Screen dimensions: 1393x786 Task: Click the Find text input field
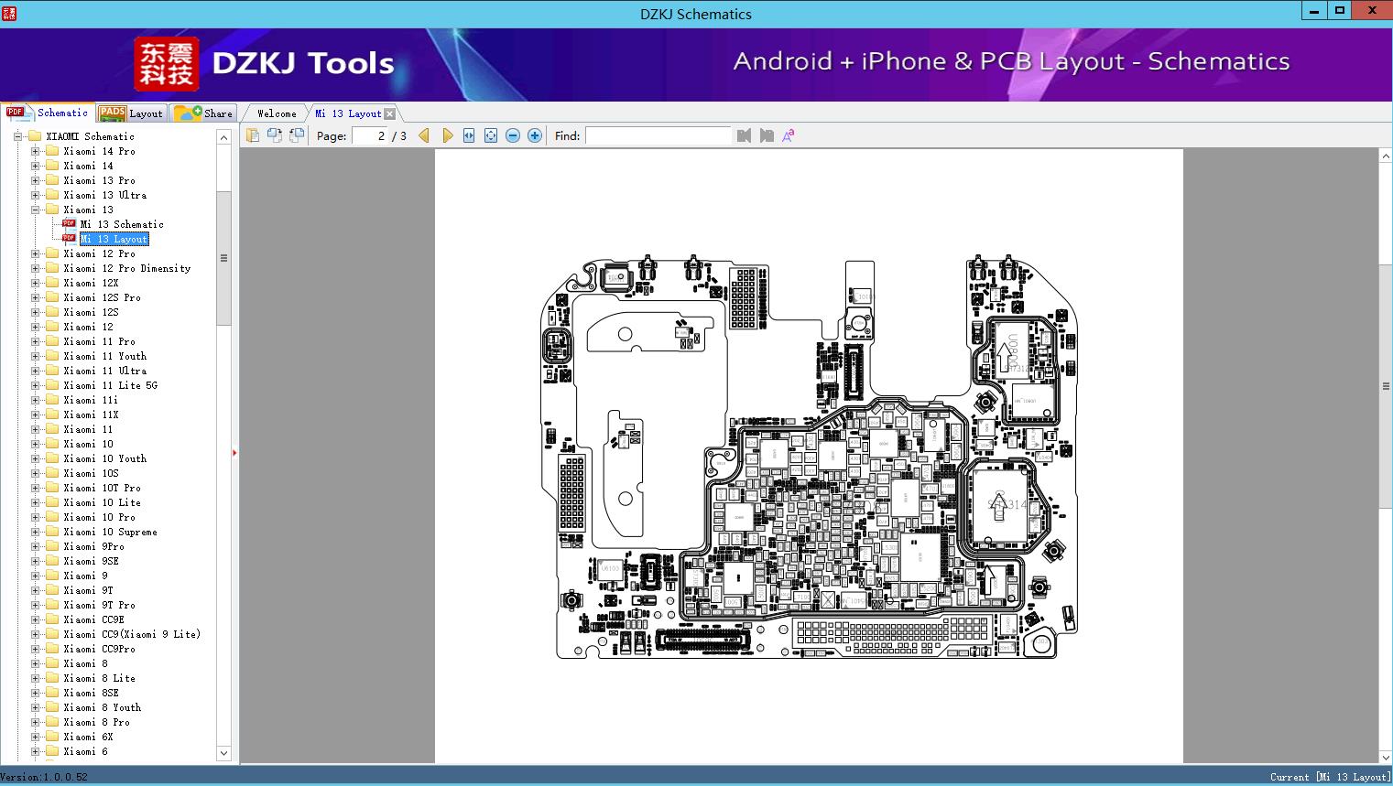click(x=658, y=135)
